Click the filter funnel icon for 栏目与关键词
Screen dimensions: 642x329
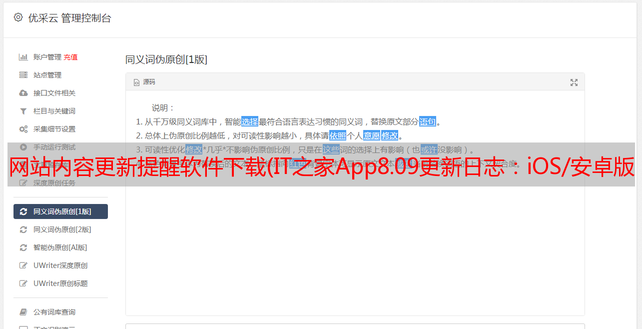click(x=23, y=111)
